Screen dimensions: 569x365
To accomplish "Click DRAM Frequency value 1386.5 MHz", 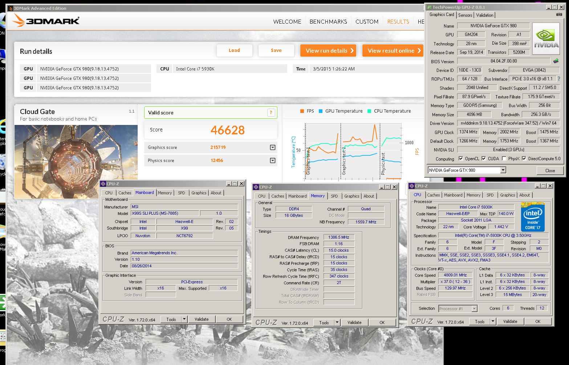I will pos(339,237).
